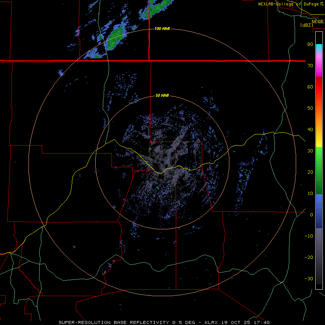The image size is (325, 325).
Task: Click the KLRX station identifier in footer
Action: [211, 322]
